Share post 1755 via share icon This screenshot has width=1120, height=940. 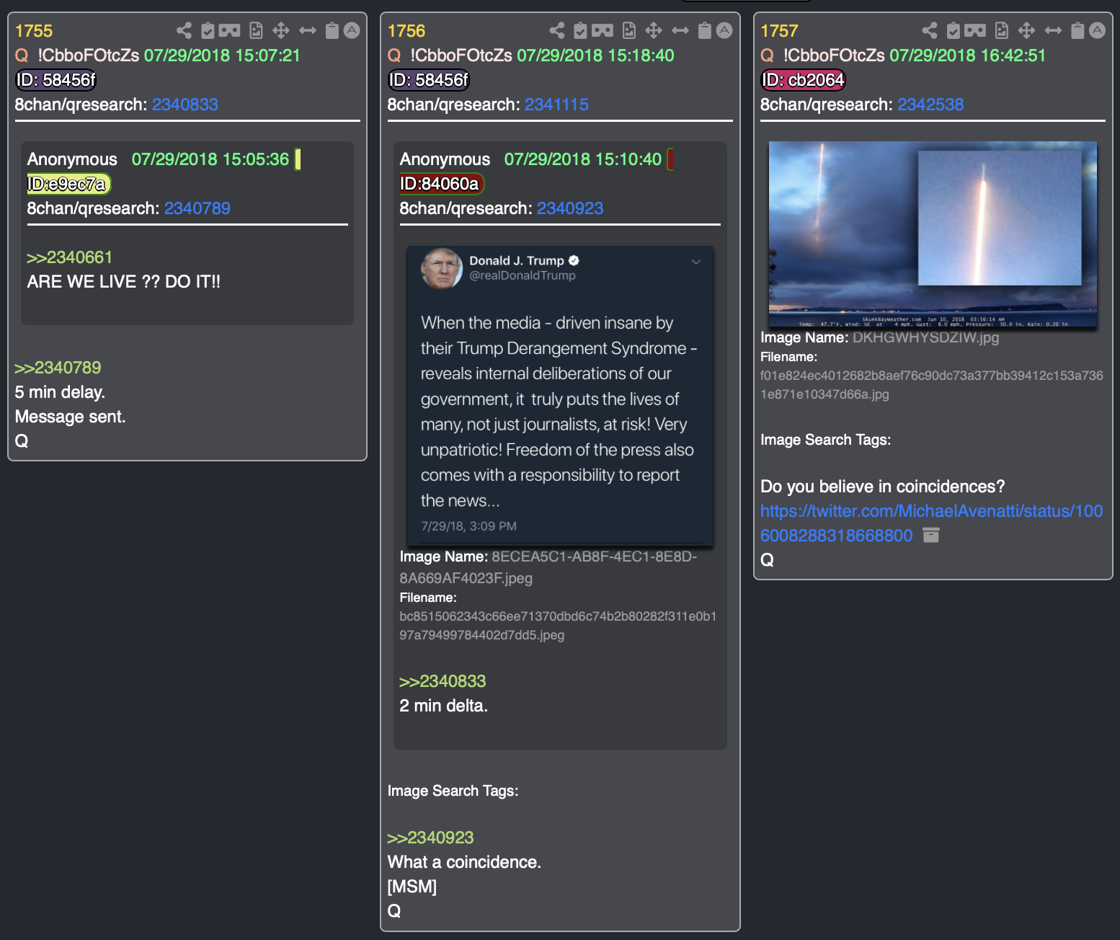[185, 30]
